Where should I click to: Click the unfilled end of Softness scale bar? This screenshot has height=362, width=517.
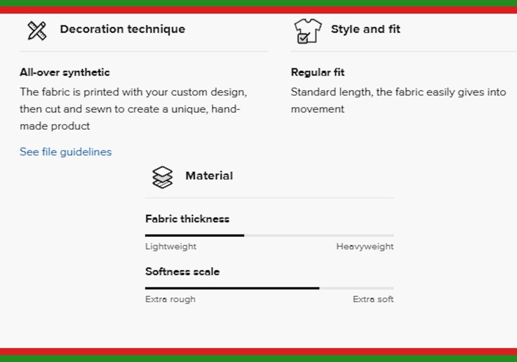click(356, 288)
